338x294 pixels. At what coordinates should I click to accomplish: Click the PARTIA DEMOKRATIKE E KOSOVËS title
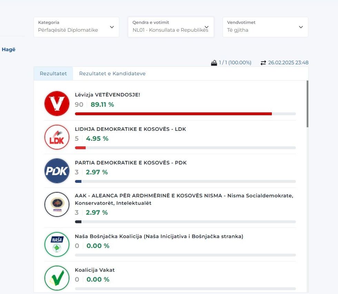pos(130,162)
